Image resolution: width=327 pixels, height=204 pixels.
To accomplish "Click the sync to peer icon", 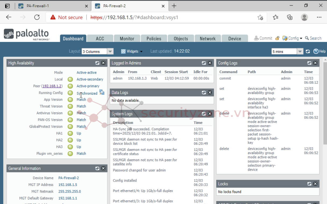I will pyautogui.click(x=102, y=92).
